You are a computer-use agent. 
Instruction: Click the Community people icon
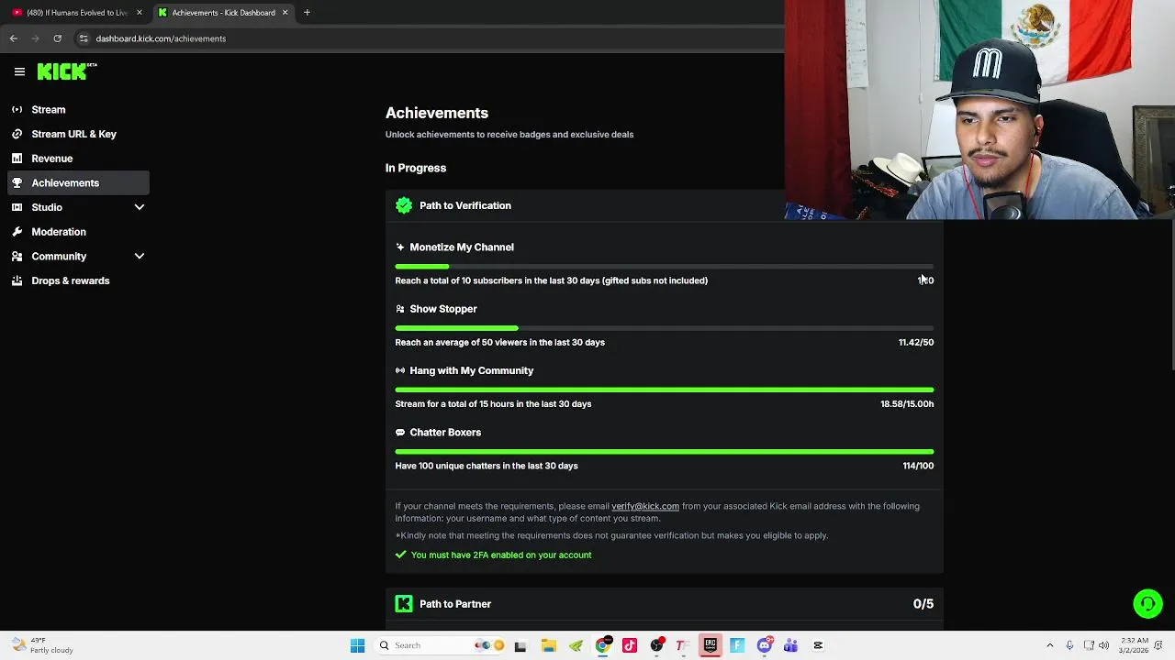[x=17, y=257]
